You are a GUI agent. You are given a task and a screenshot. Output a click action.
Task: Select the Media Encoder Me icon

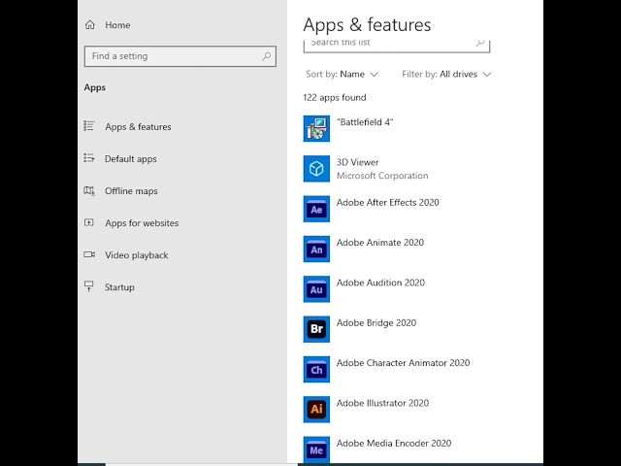pos(316,449)
